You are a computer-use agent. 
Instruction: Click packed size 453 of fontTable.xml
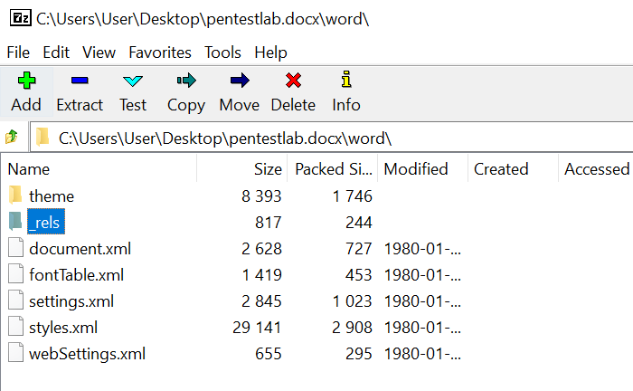[x=358, y=275]
